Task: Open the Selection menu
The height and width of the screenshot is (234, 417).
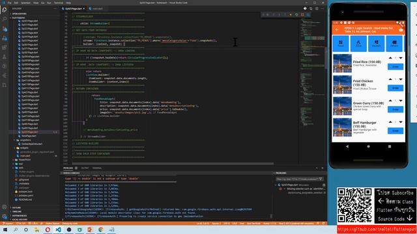Action: coord(25,3)
